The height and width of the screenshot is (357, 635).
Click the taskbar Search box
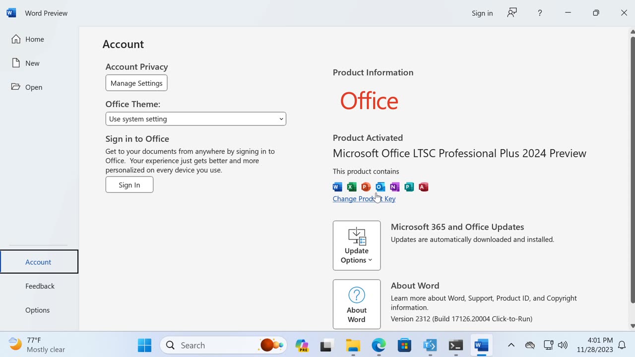click(224, 345)
